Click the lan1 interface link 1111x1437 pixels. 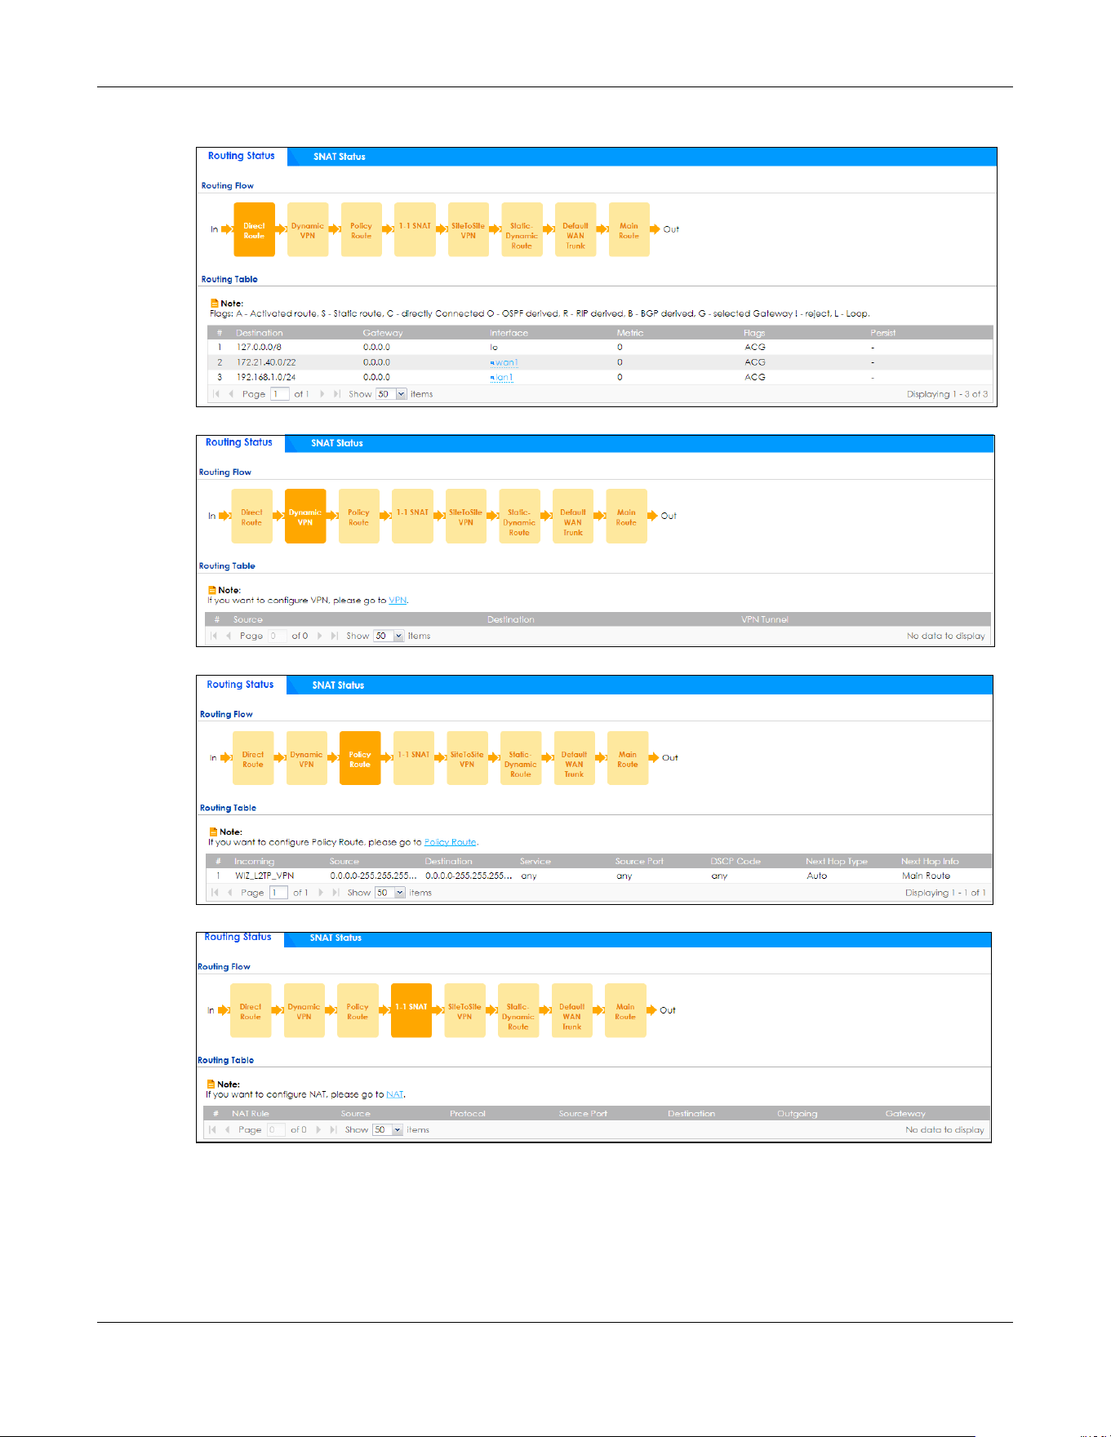pyautogui.click(x=502, y=378)
